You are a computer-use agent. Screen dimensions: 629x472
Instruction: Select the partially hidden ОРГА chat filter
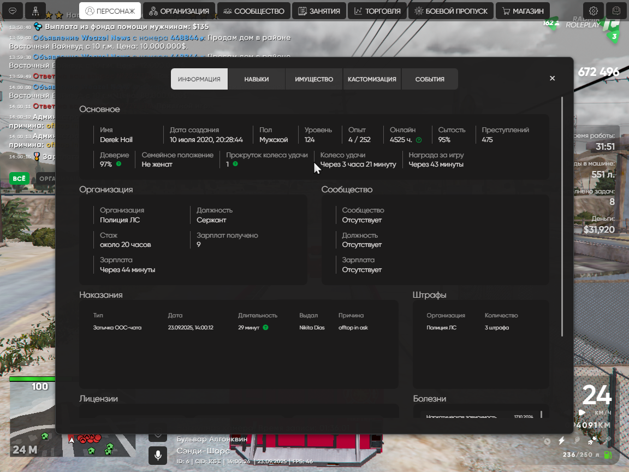(x=45, y=179)
